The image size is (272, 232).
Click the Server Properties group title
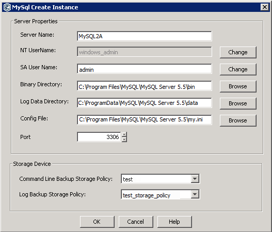(x=36, y=21)
